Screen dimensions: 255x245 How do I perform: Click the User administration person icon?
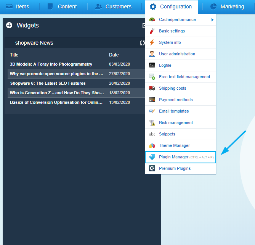(x=152, y=54)
